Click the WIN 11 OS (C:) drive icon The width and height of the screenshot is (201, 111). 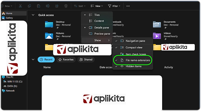tap(5, 81)
